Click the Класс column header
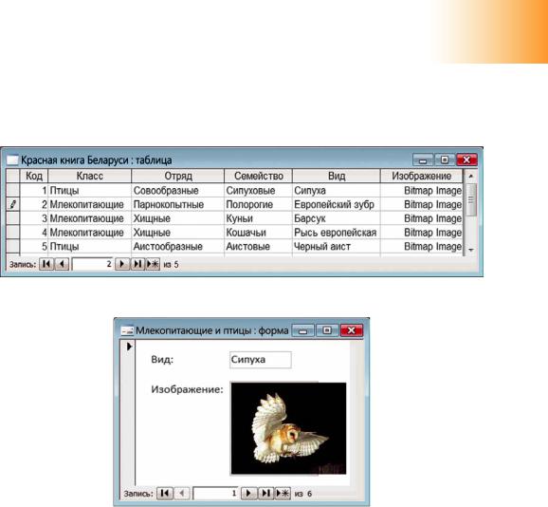The height and width of the screenshot is (507, 548). coord(89,176)
